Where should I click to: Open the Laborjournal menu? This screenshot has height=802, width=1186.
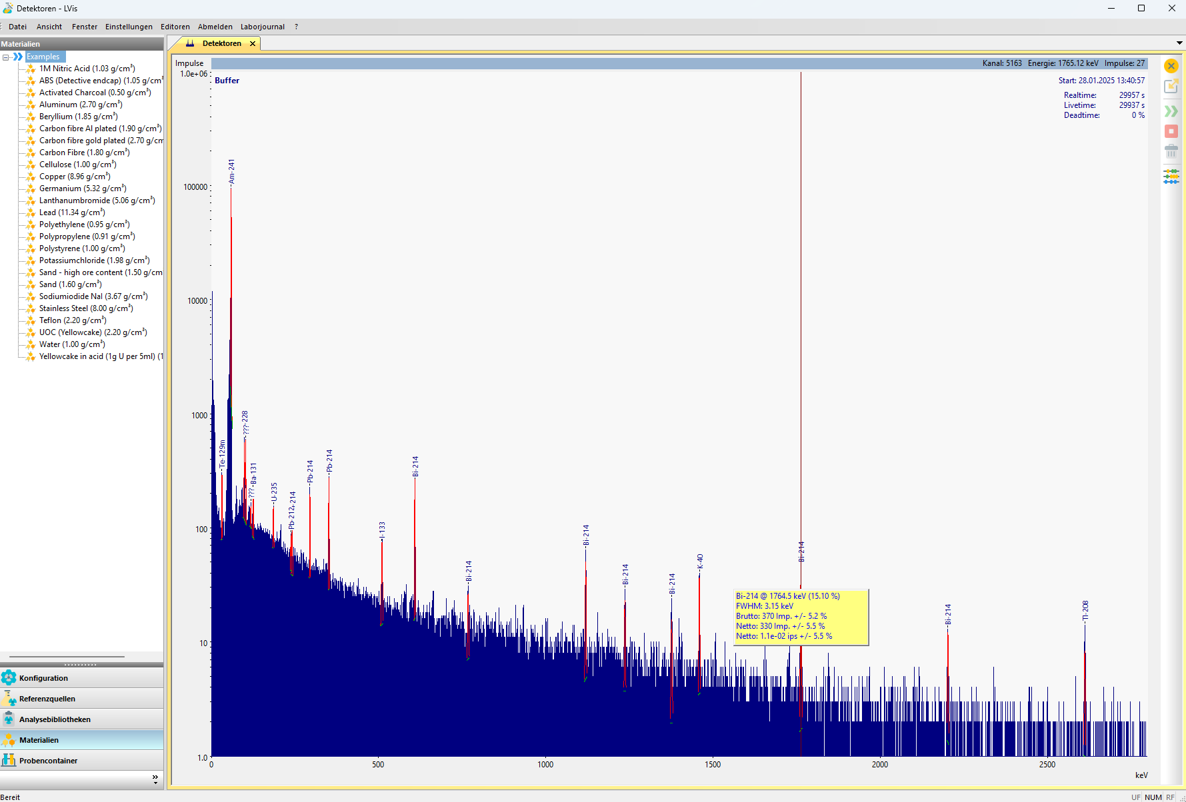click(262, 27)
